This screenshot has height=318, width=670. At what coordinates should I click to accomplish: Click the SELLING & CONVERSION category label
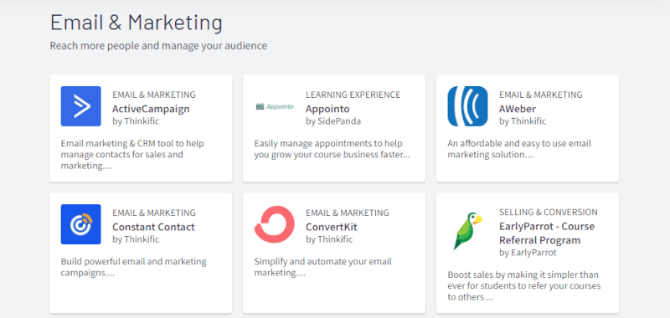click(549, 213)
